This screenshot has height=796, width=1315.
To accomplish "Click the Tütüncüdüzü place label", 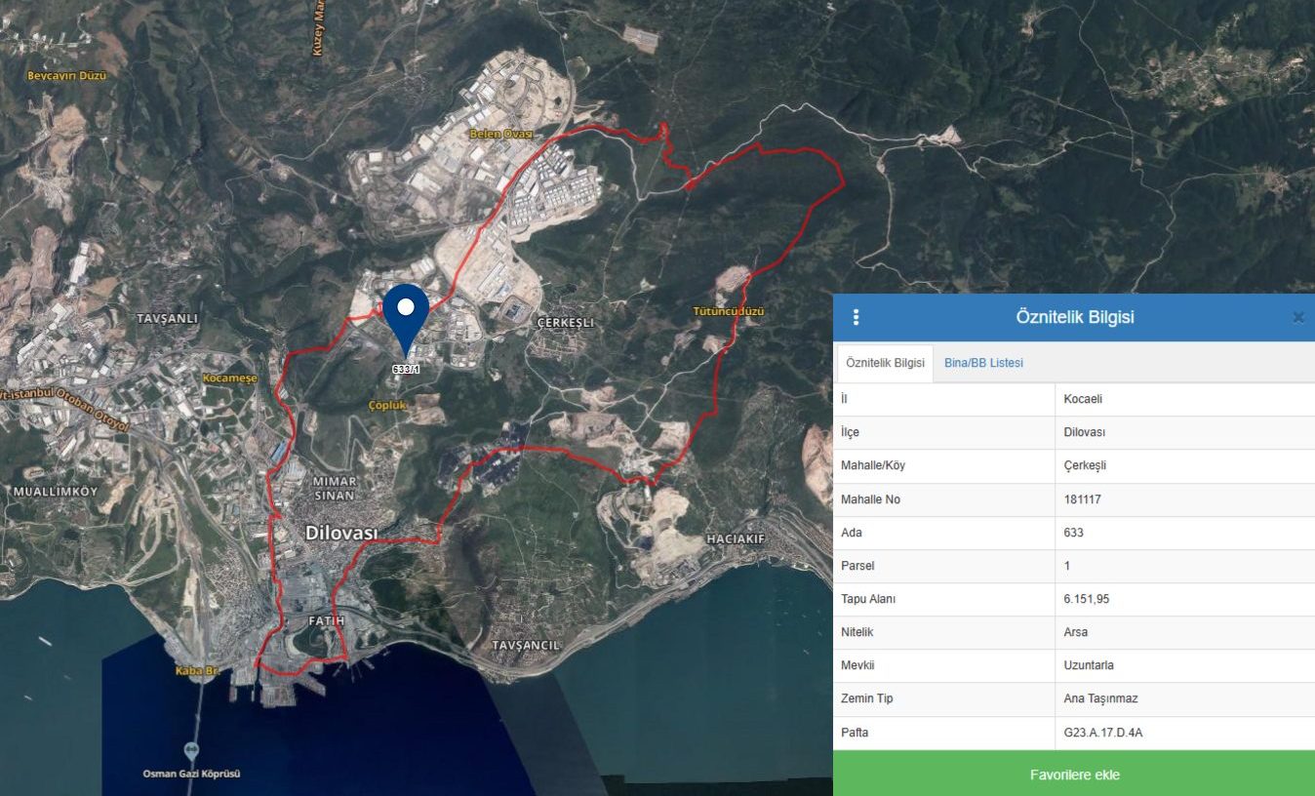I will pos(728,311).
